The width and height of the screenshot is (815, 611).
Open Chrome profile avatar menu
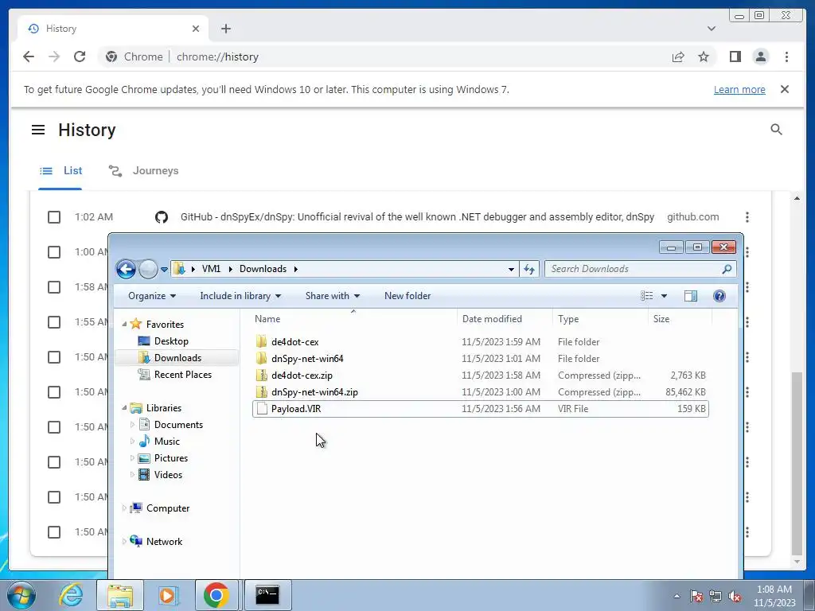pyautogui.click(x=760, y=56)
